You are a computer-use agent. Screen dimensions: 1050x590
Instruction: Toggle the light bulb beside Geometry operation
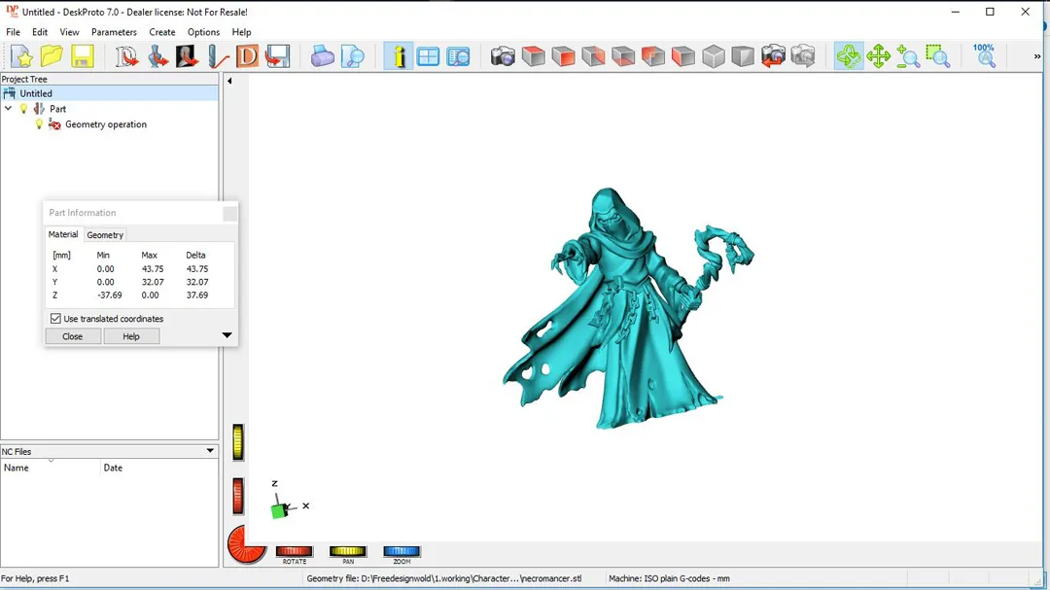click(x=39, y=124)
